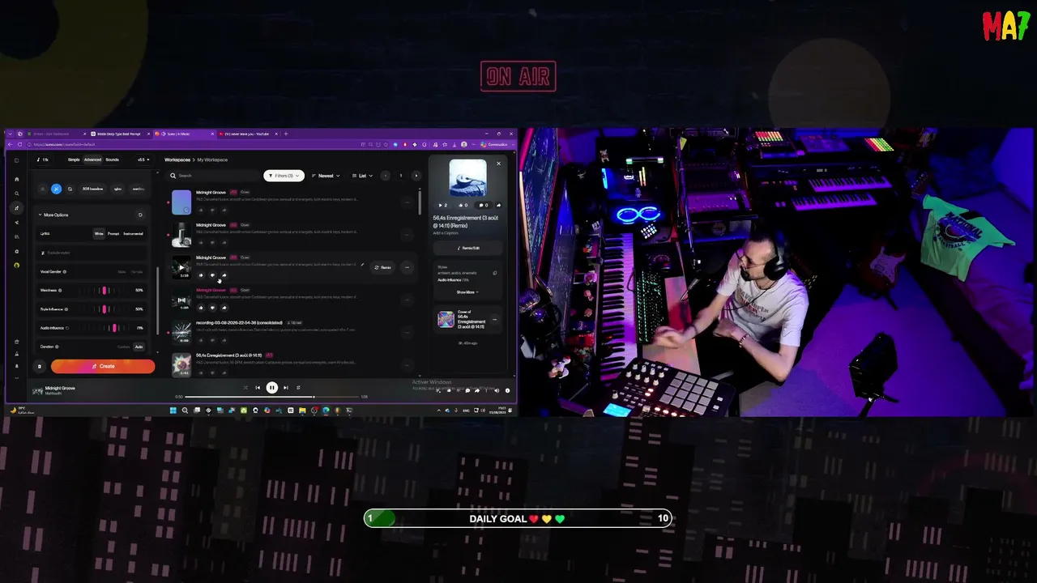Screen dimensions: 1037x583
Task: Click the trash icon beside Create
Action: coord(39,366)
